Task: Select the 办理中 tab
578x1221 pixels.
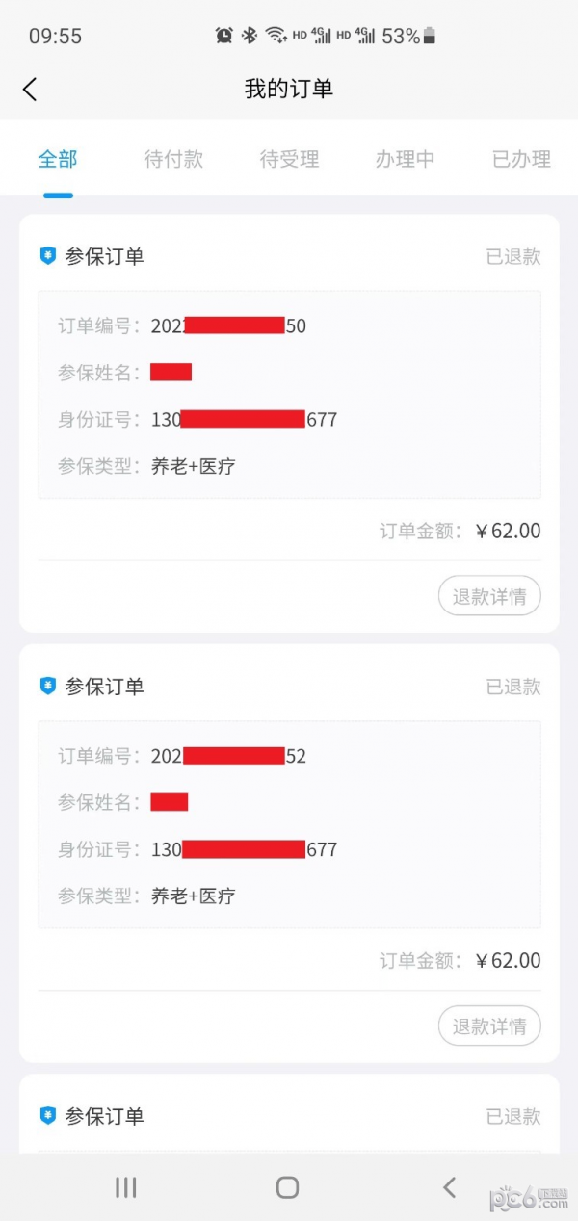Action: pos(405,159)
